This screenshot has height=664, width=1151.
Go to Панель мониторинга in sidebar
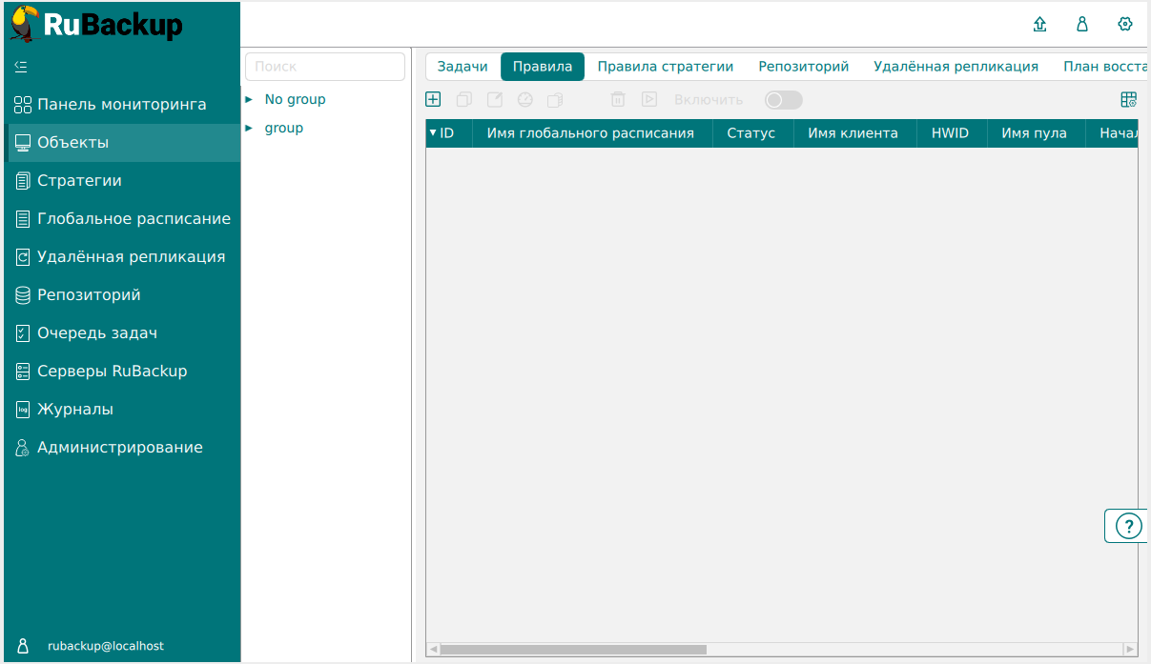point(121,105)
